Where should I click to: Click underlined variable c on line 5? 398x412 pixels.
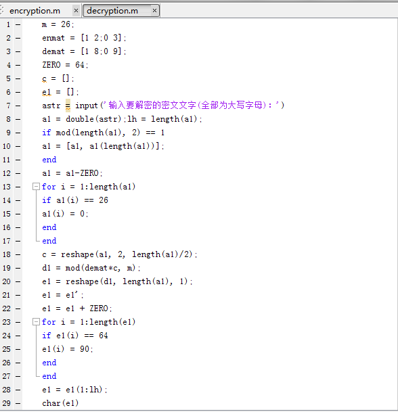[x=44, y=78]
